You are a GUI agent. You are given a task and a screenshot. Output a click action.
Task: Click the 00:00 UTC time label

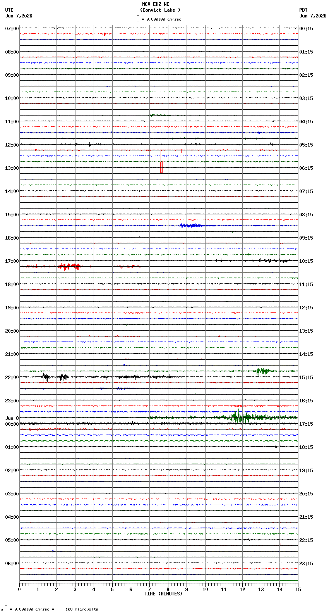click(12, 424)
